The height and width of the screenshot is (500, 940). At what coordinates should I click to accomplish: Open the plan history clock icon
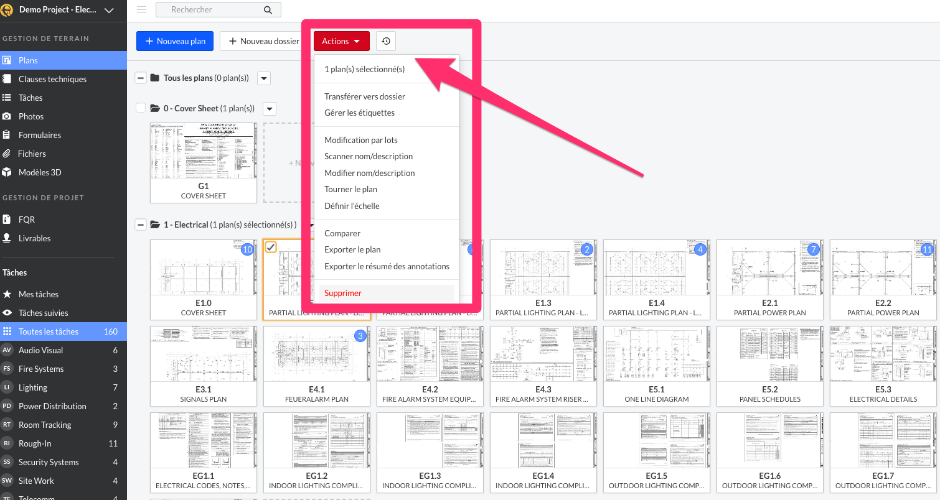tap(386, 41)
